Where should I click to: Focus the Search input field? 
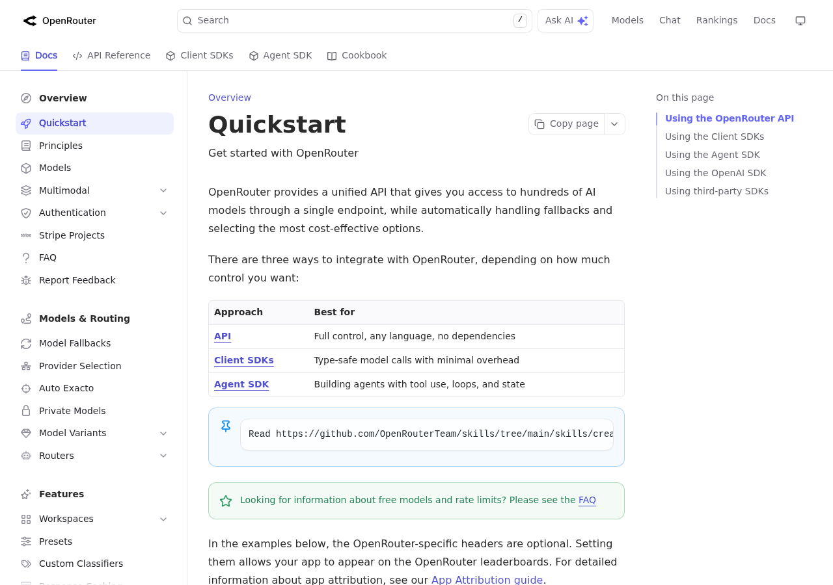[355, 21]
